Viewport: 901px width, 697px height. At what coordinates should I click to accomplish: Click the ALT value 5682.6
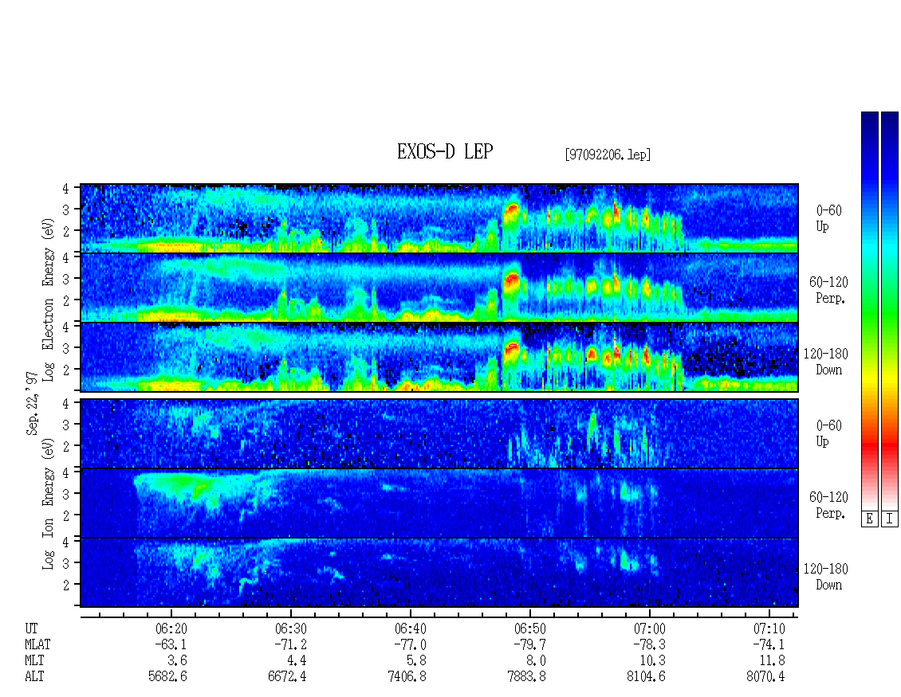click(167, 677)
